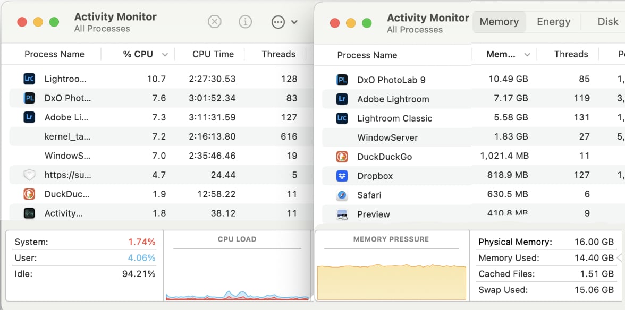Switch to the Energy tab

(553, 22)
